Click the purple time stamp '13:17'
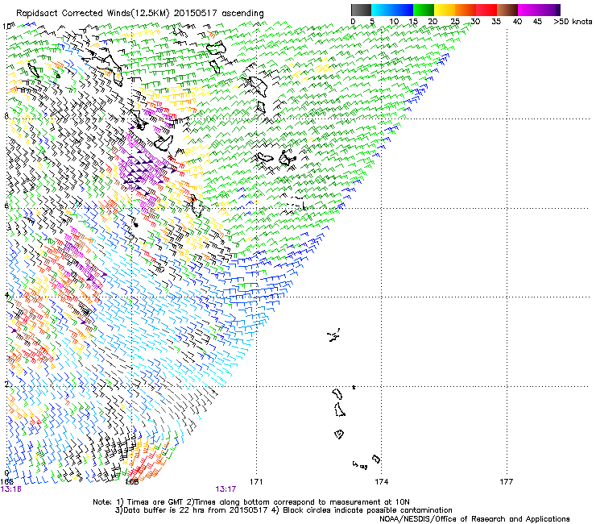The height and width of the screenshot is (524, 596). (x=226, y=489)
